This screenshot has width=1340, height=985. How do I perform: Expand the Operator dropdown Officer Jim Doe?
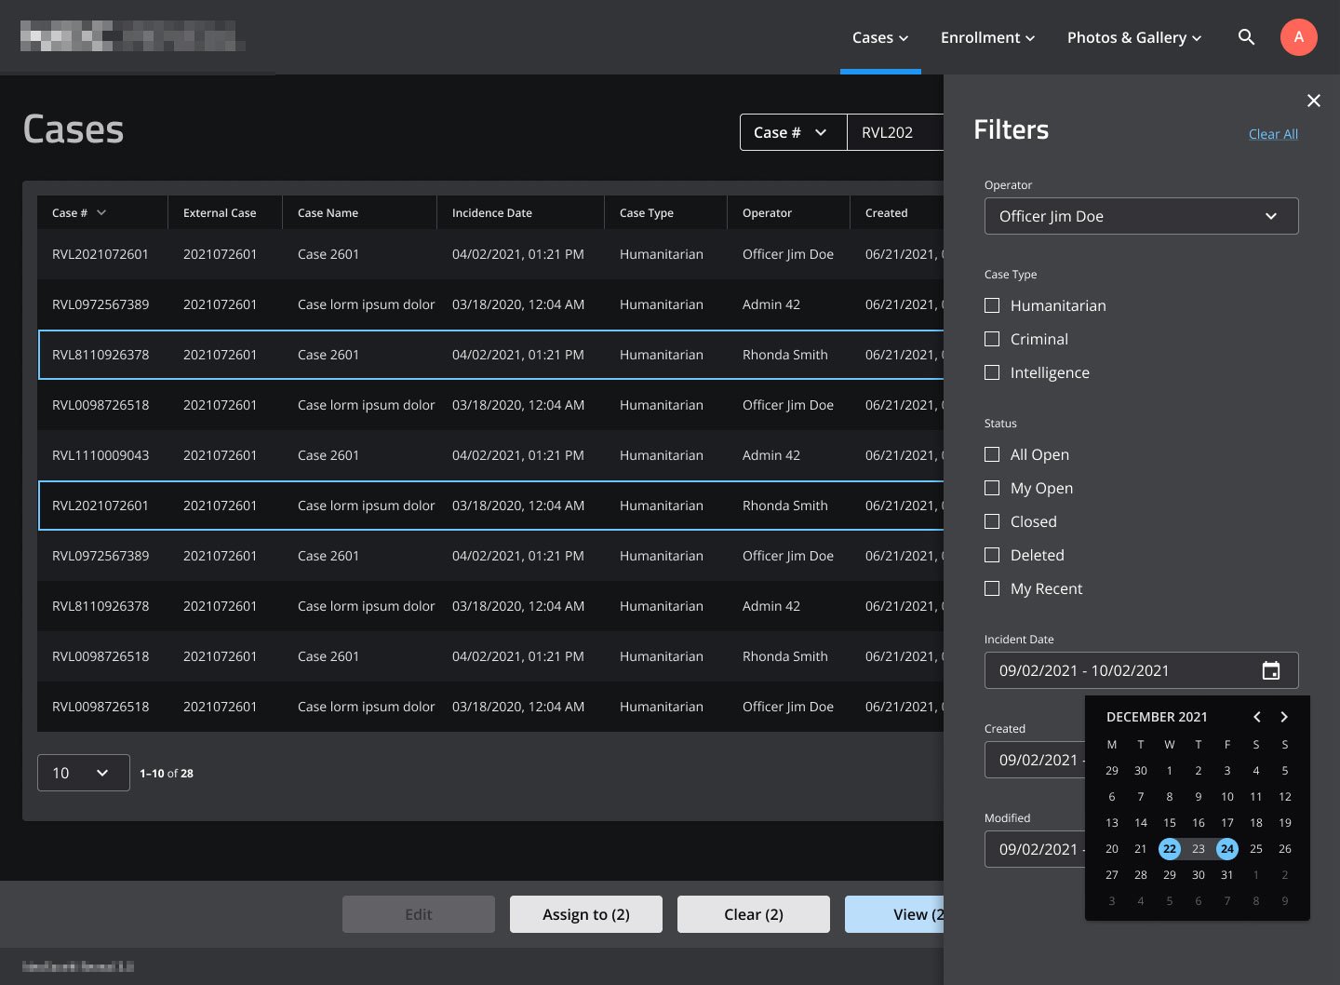(x=1141, y=216)
